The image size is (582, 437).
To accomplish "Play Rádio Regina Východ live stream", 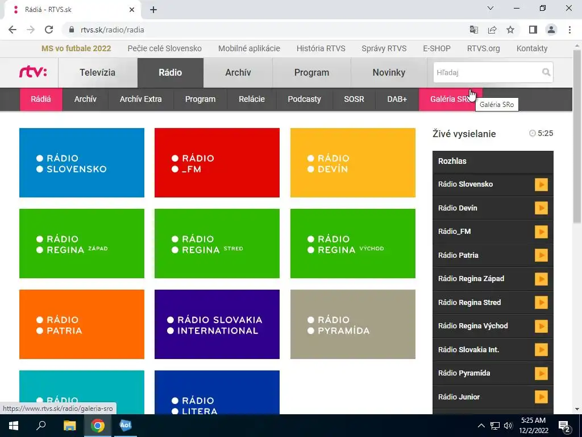I will pyautogui.click(x=541, y=326).
